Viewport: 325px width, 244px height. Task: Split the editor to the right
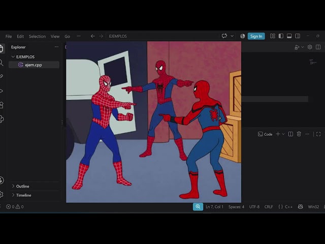[x=318, y=47]
